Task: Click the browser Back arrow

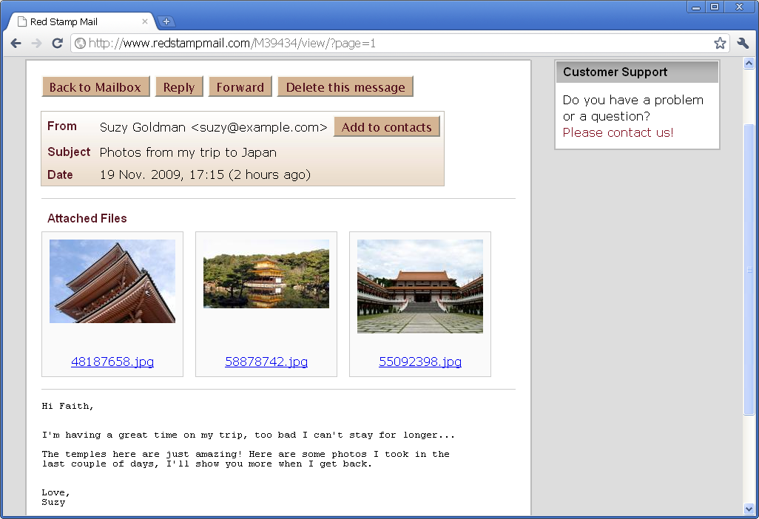Action: tap(16, 44)
